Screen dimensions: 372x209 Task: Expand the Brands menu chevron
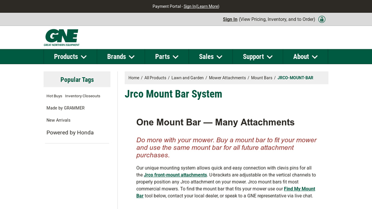[132, 57]
